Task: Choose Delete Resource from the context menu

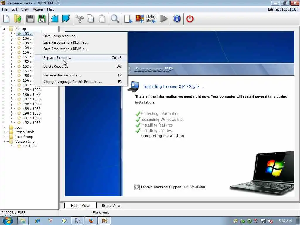Action: pyautogui.click(x=80, y=67)
